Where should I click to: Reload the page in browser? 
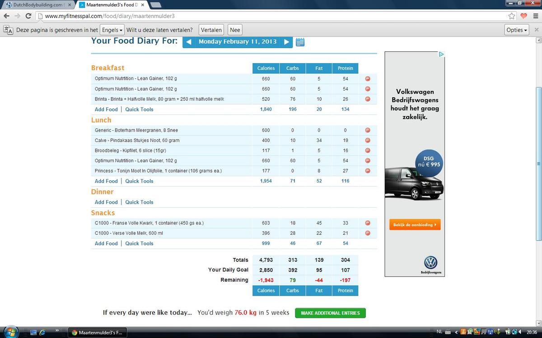tap(28, 16)
